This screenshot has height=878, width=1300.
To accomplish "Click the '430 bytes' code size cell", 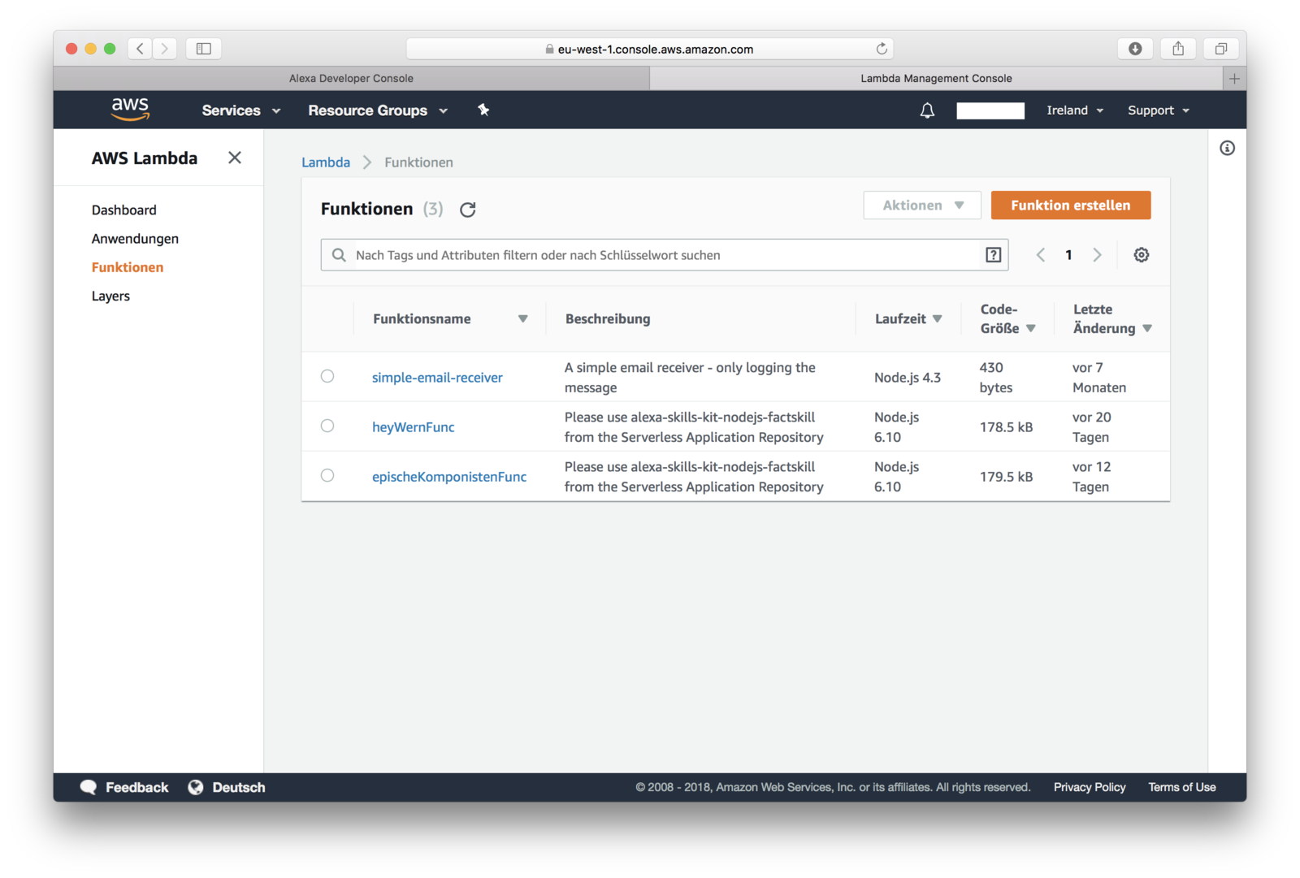I will 996,378.
